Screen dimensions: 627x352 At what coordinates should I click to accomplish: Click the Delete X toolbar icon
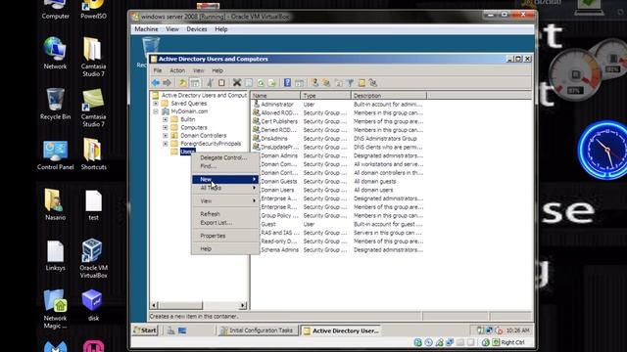[237, 82]
